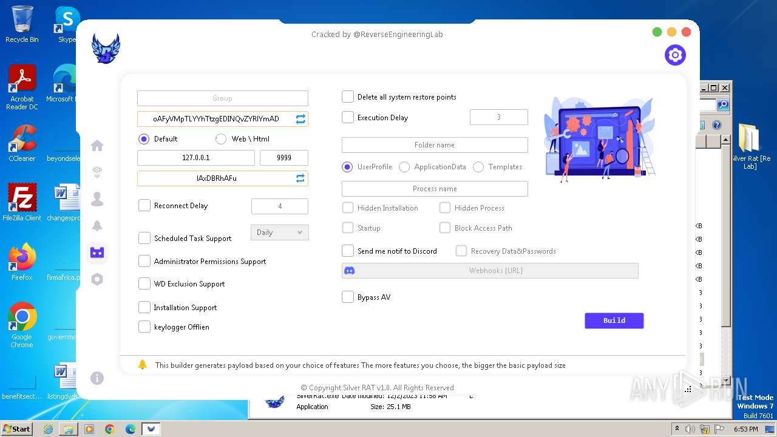Open Acrobat Reader DC desktop icon

tap(22, 88)
